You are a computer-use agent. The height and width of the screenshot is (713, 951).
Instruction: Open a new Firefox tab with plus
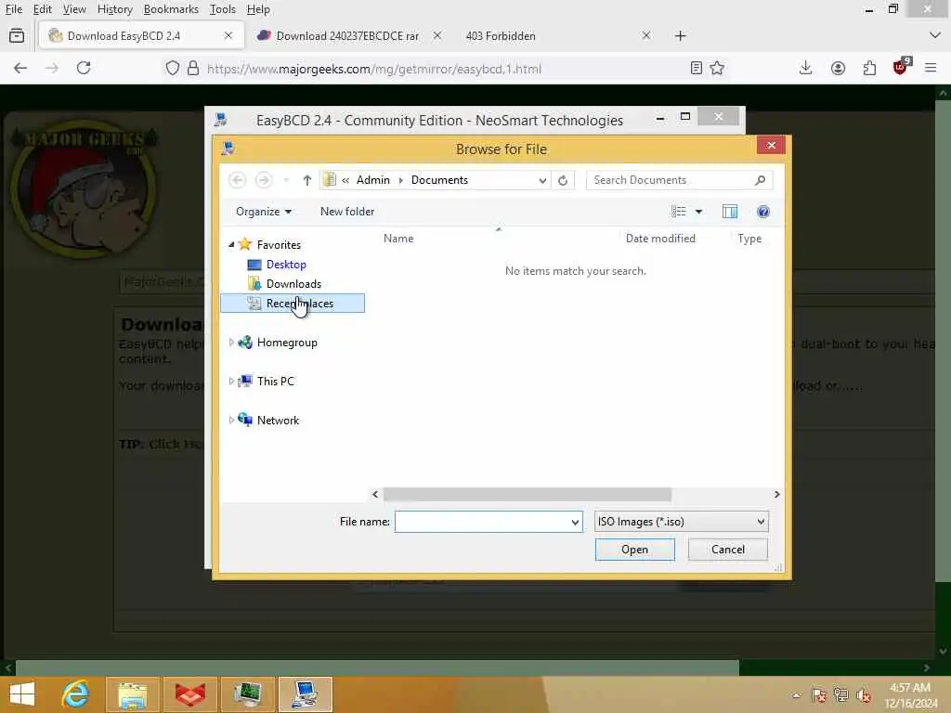[x=680, y=36]
